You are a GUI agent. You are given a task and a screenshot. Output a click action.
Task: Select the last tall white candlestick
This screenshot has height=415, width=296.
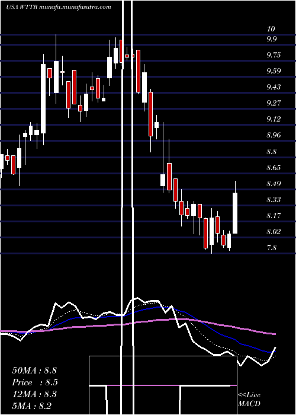click(235, 213)
